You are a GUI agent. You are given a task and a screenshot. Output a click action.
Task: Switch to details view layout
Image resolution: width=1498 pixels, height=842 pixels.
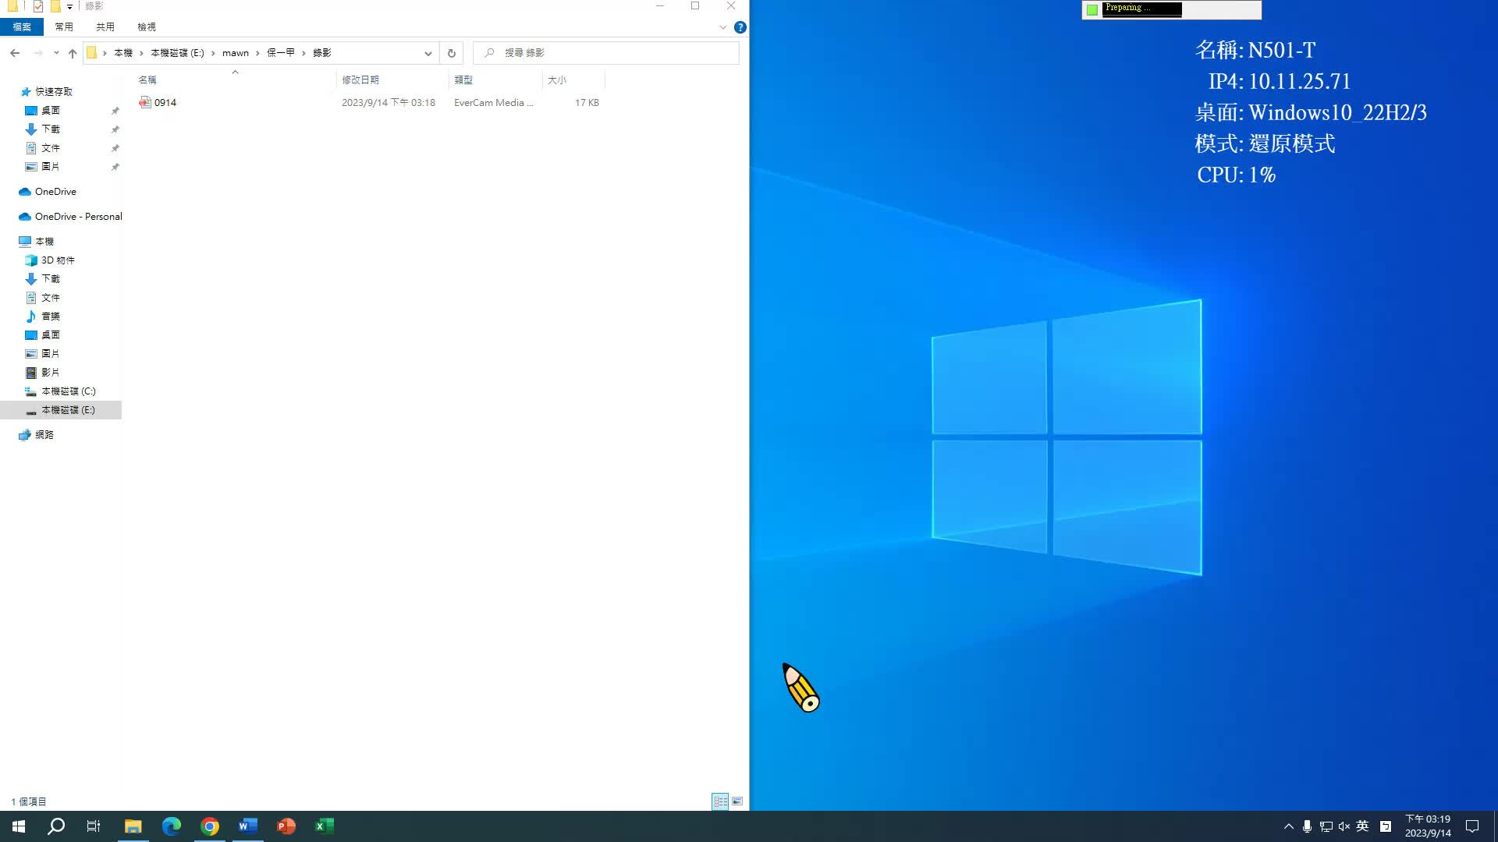tap(720, 801)
